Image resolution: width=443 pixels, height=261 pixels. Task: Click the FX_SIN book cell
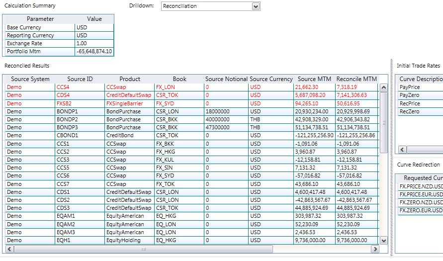[179, 168]
